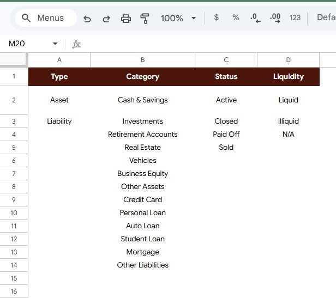Select all cells using corner box
Image resolution: width=336 pixels, height=298 pixels.
(14, 60)
